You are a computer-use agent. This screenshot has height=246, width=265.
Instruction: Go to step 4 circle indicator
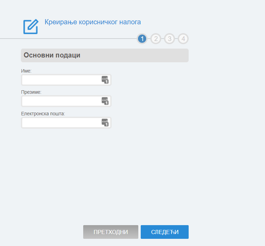(x=183, y=39)
